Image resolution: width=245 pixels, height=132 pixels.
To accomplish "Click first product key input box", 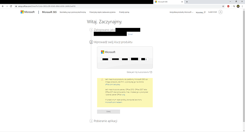I will 105,59.
